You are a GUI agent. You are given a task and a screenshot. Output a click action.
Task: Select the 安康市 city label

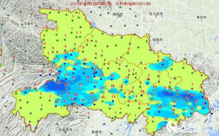click(28, 24)
